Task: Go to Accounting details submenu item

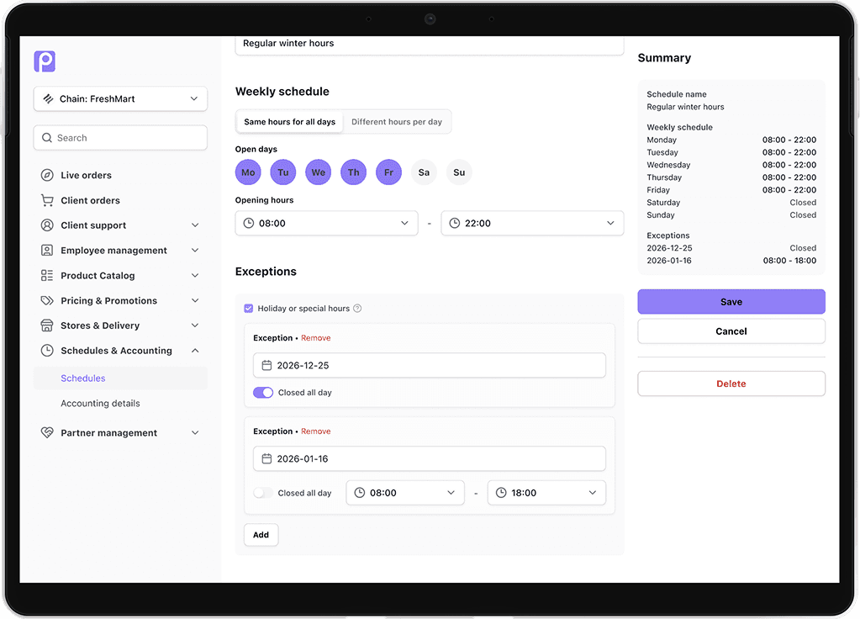Action: (120, 404)
